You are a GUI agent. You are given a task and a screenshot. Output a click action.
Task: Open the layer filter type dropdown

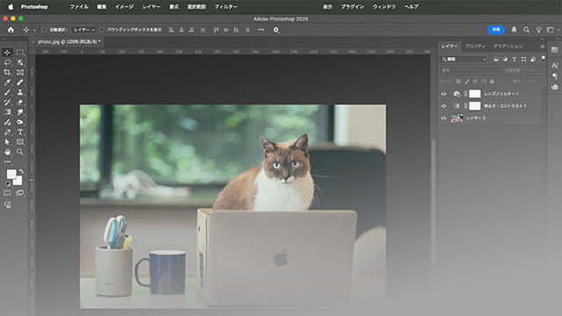[x=464, y=59]
